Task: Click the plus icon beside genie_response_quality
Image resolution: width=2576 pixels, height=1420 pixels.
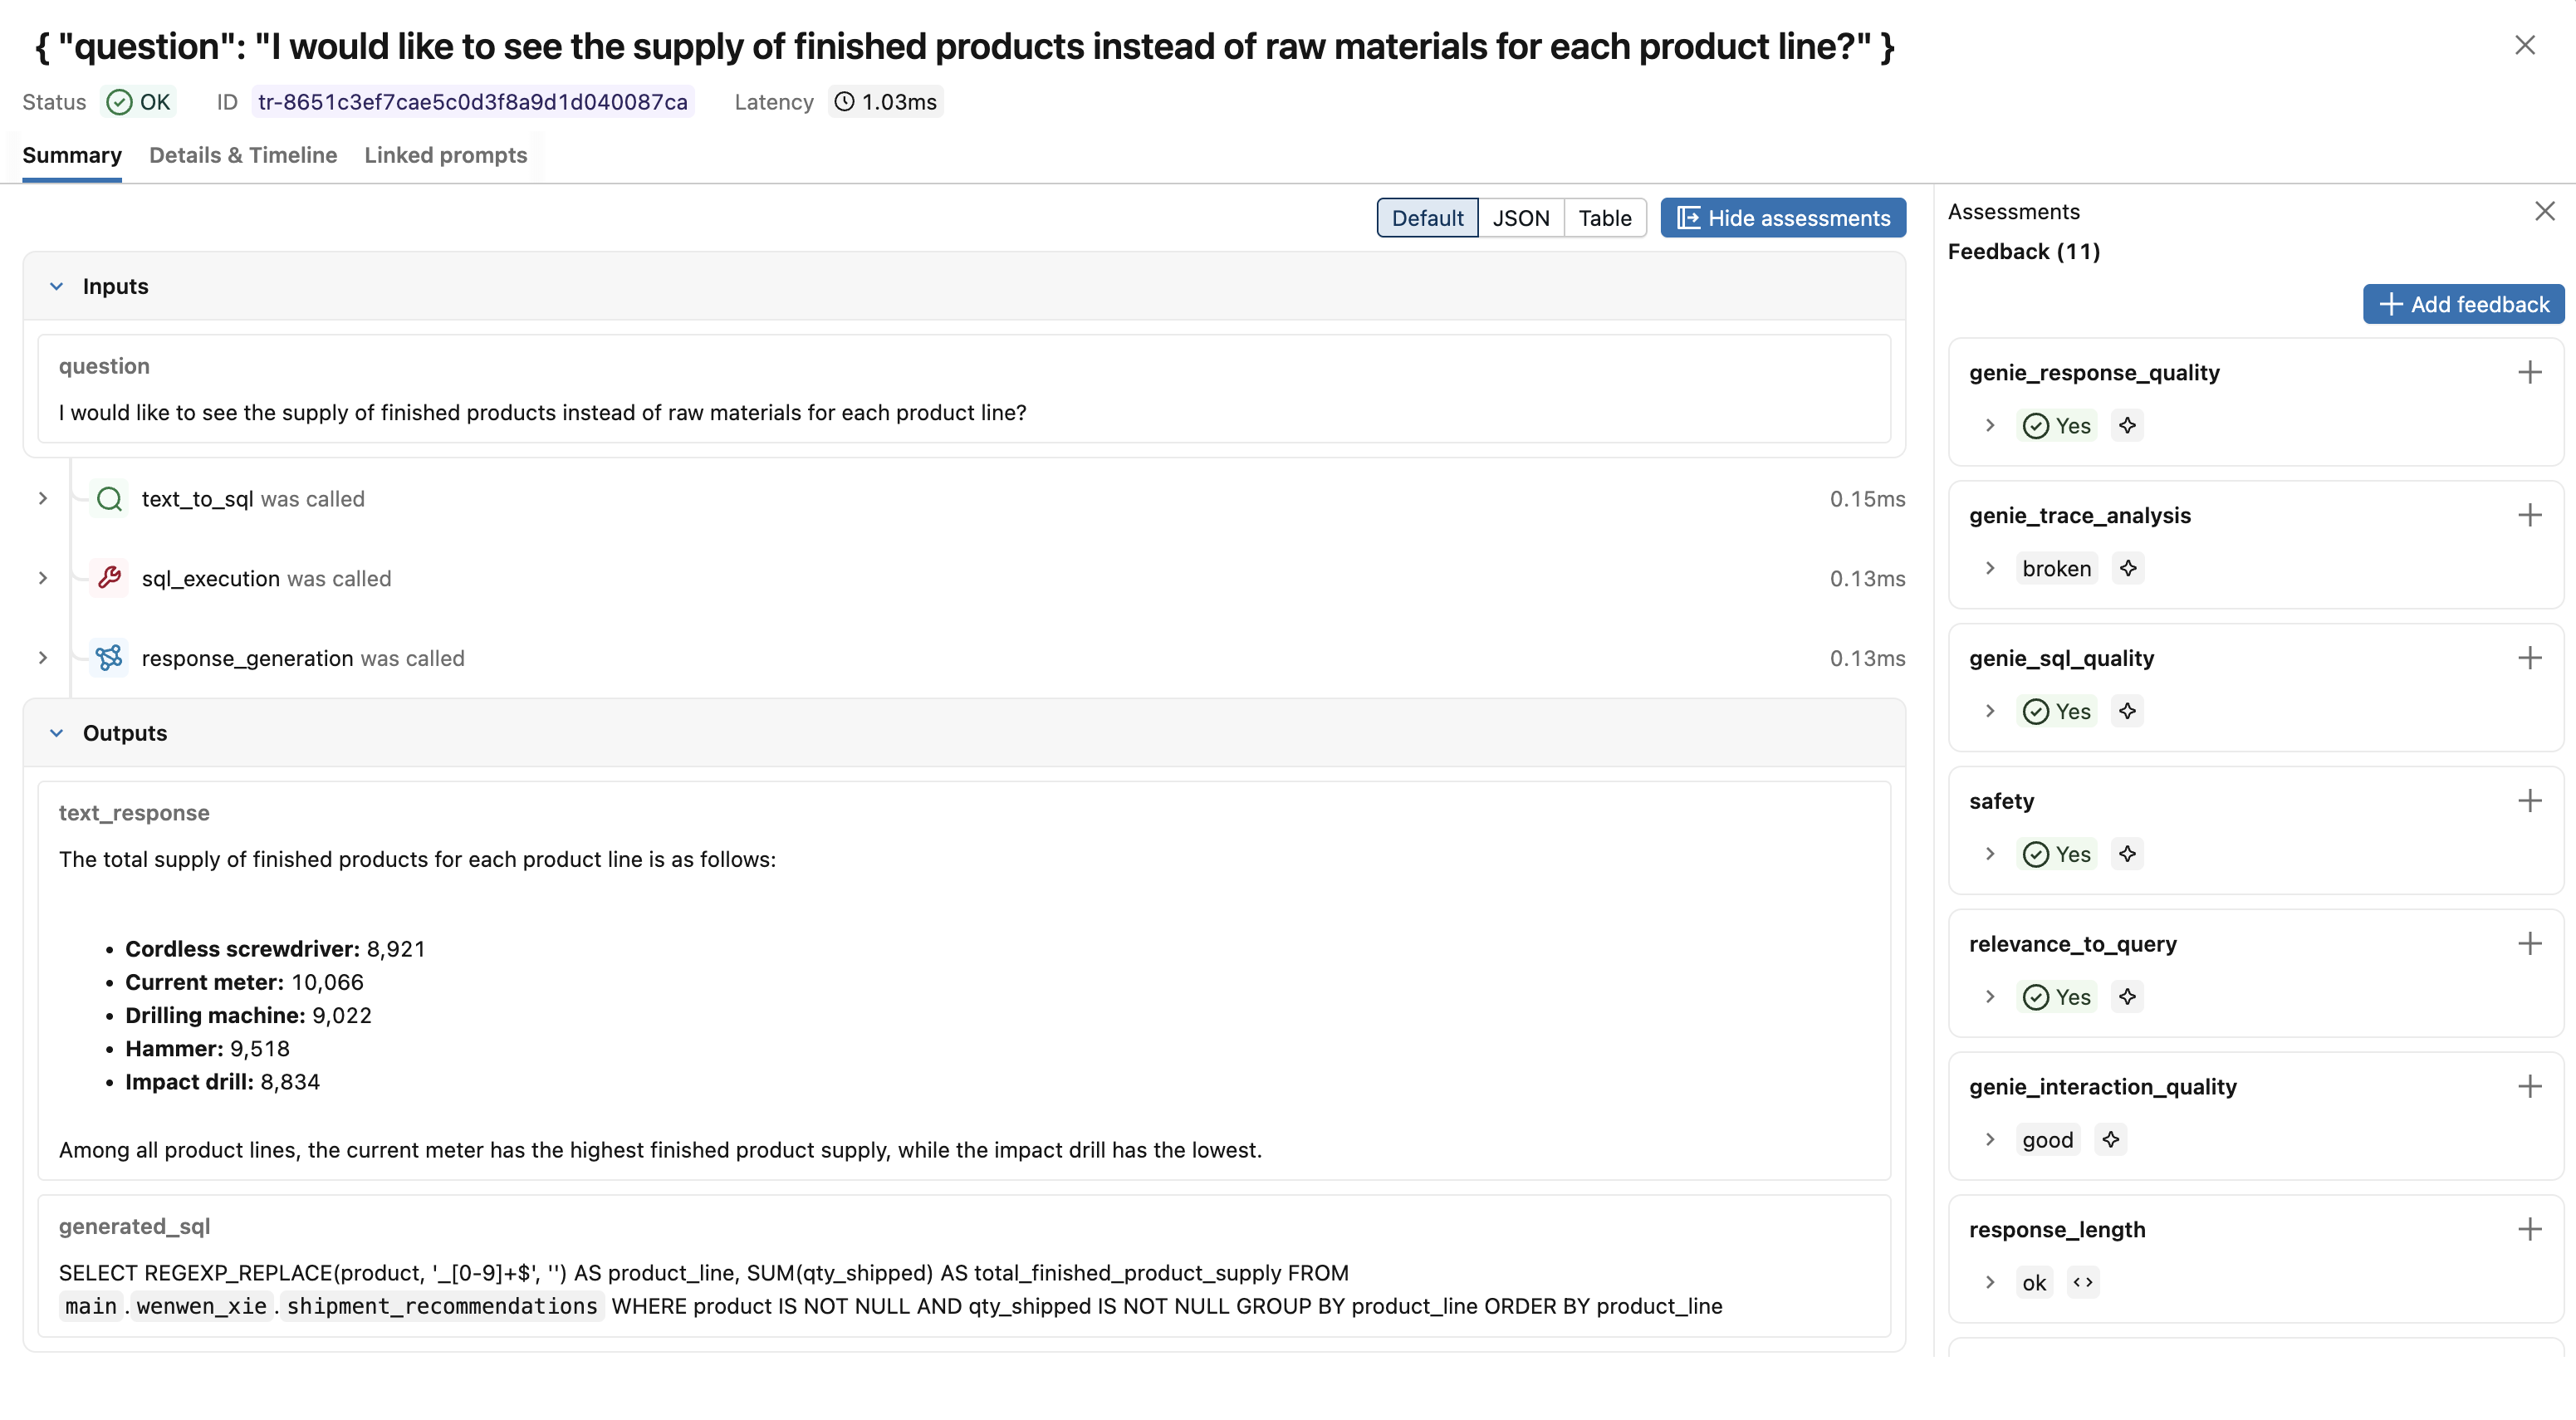Action: tap(2529, 372)
